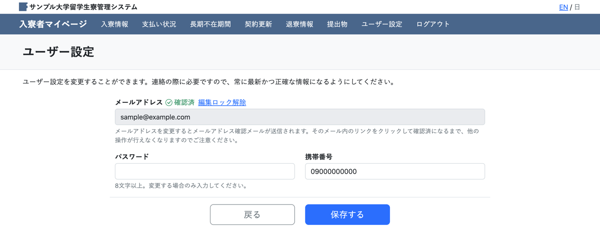Image resolution: width=600 pixels, height=240 pixels.
Task: Click the 編集ロック解除 link
Action: [x=222, y=103]
